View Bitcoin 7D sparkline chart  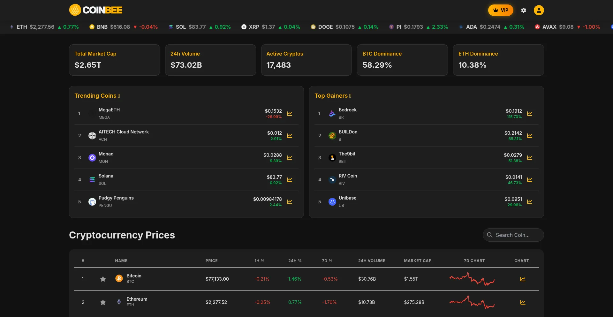coord(472,279)
